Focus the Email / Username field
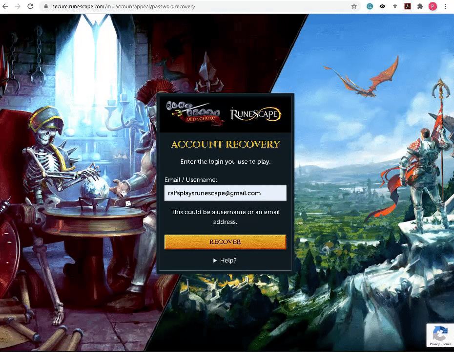Screen dimensions: 454x352 click(x=225, y=193)
